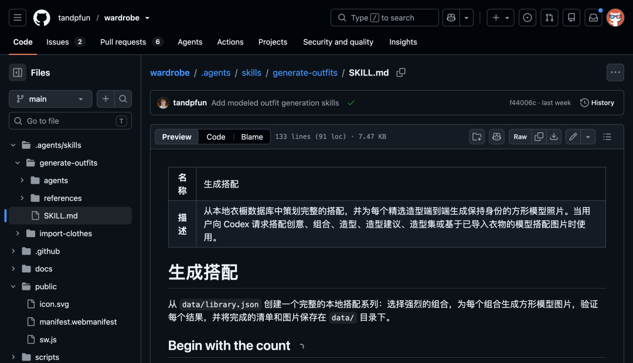
Task: Open the Security and quality tab
Action: 338,42
